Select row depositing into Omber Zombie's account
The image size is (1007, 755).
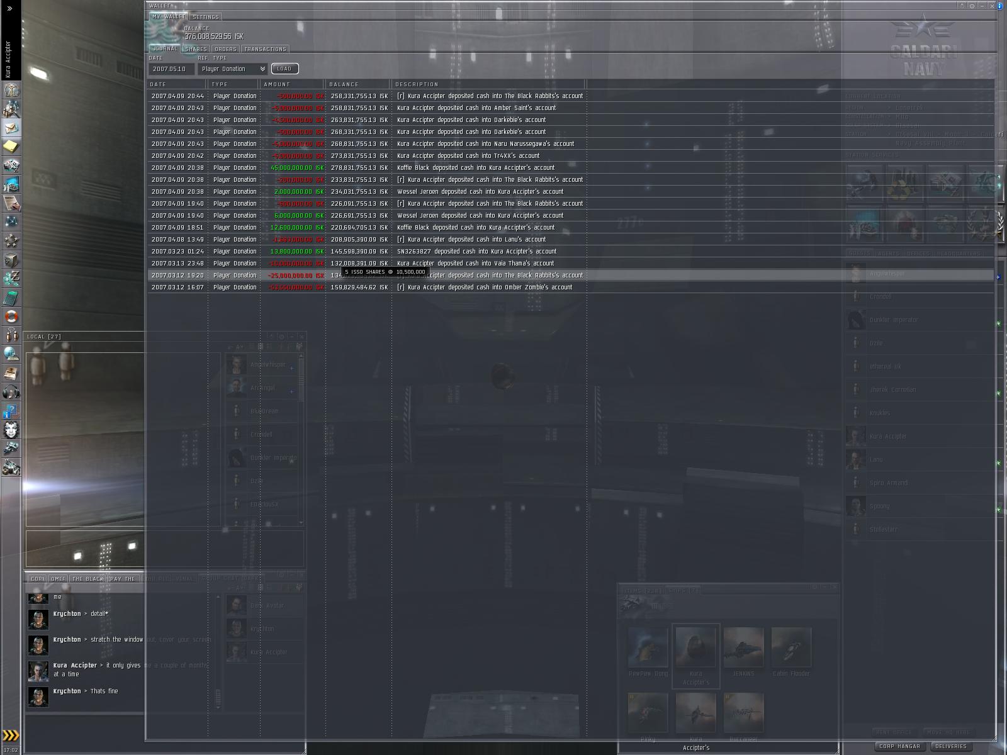tap(570, 288)
